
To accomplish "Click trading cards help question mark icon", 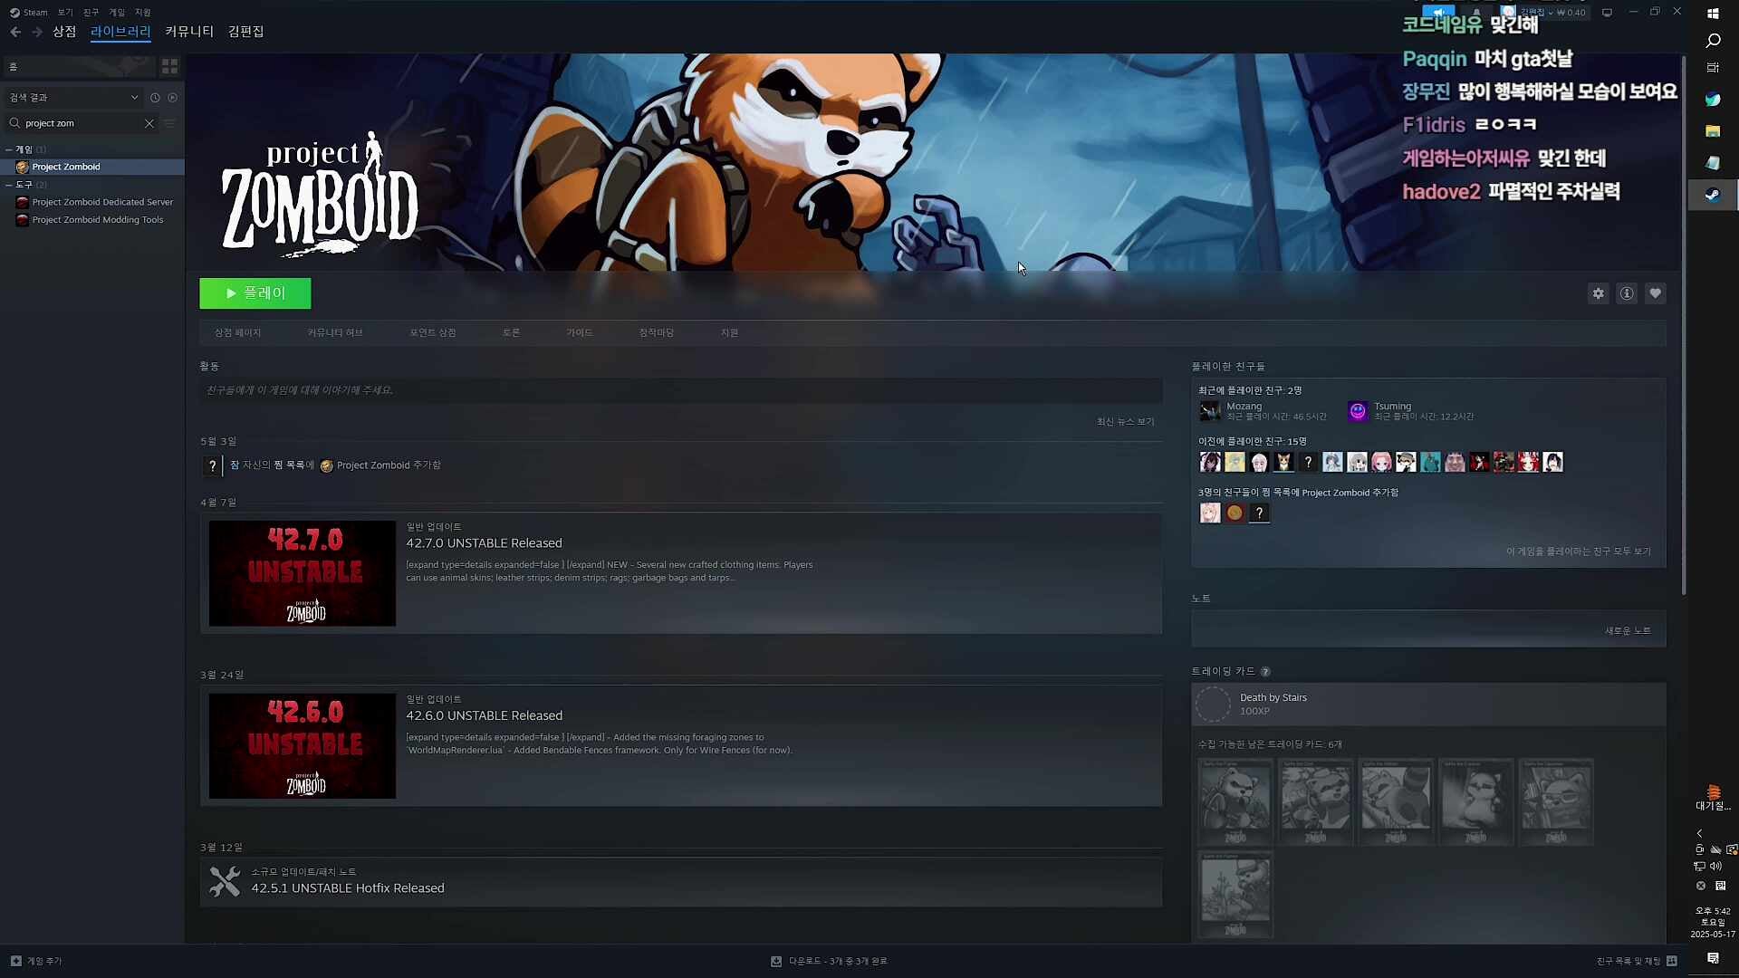I will coord(1265,672).
